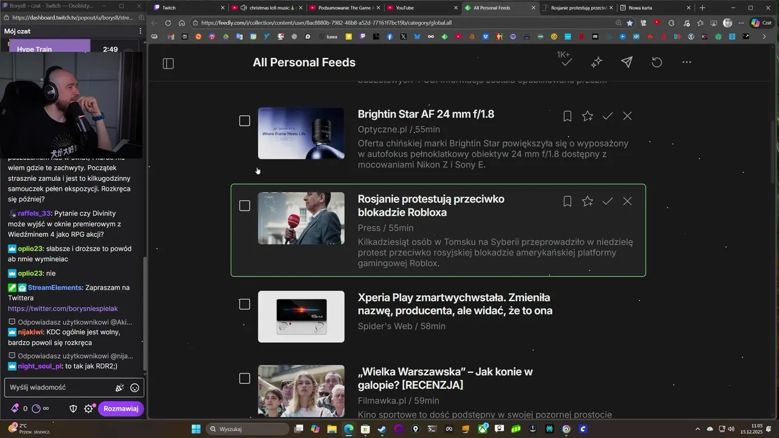Tick checkbox next to Xperia Play article
Image resolution: width=779 pixels, height=438 pixels.
pos(245,304)
